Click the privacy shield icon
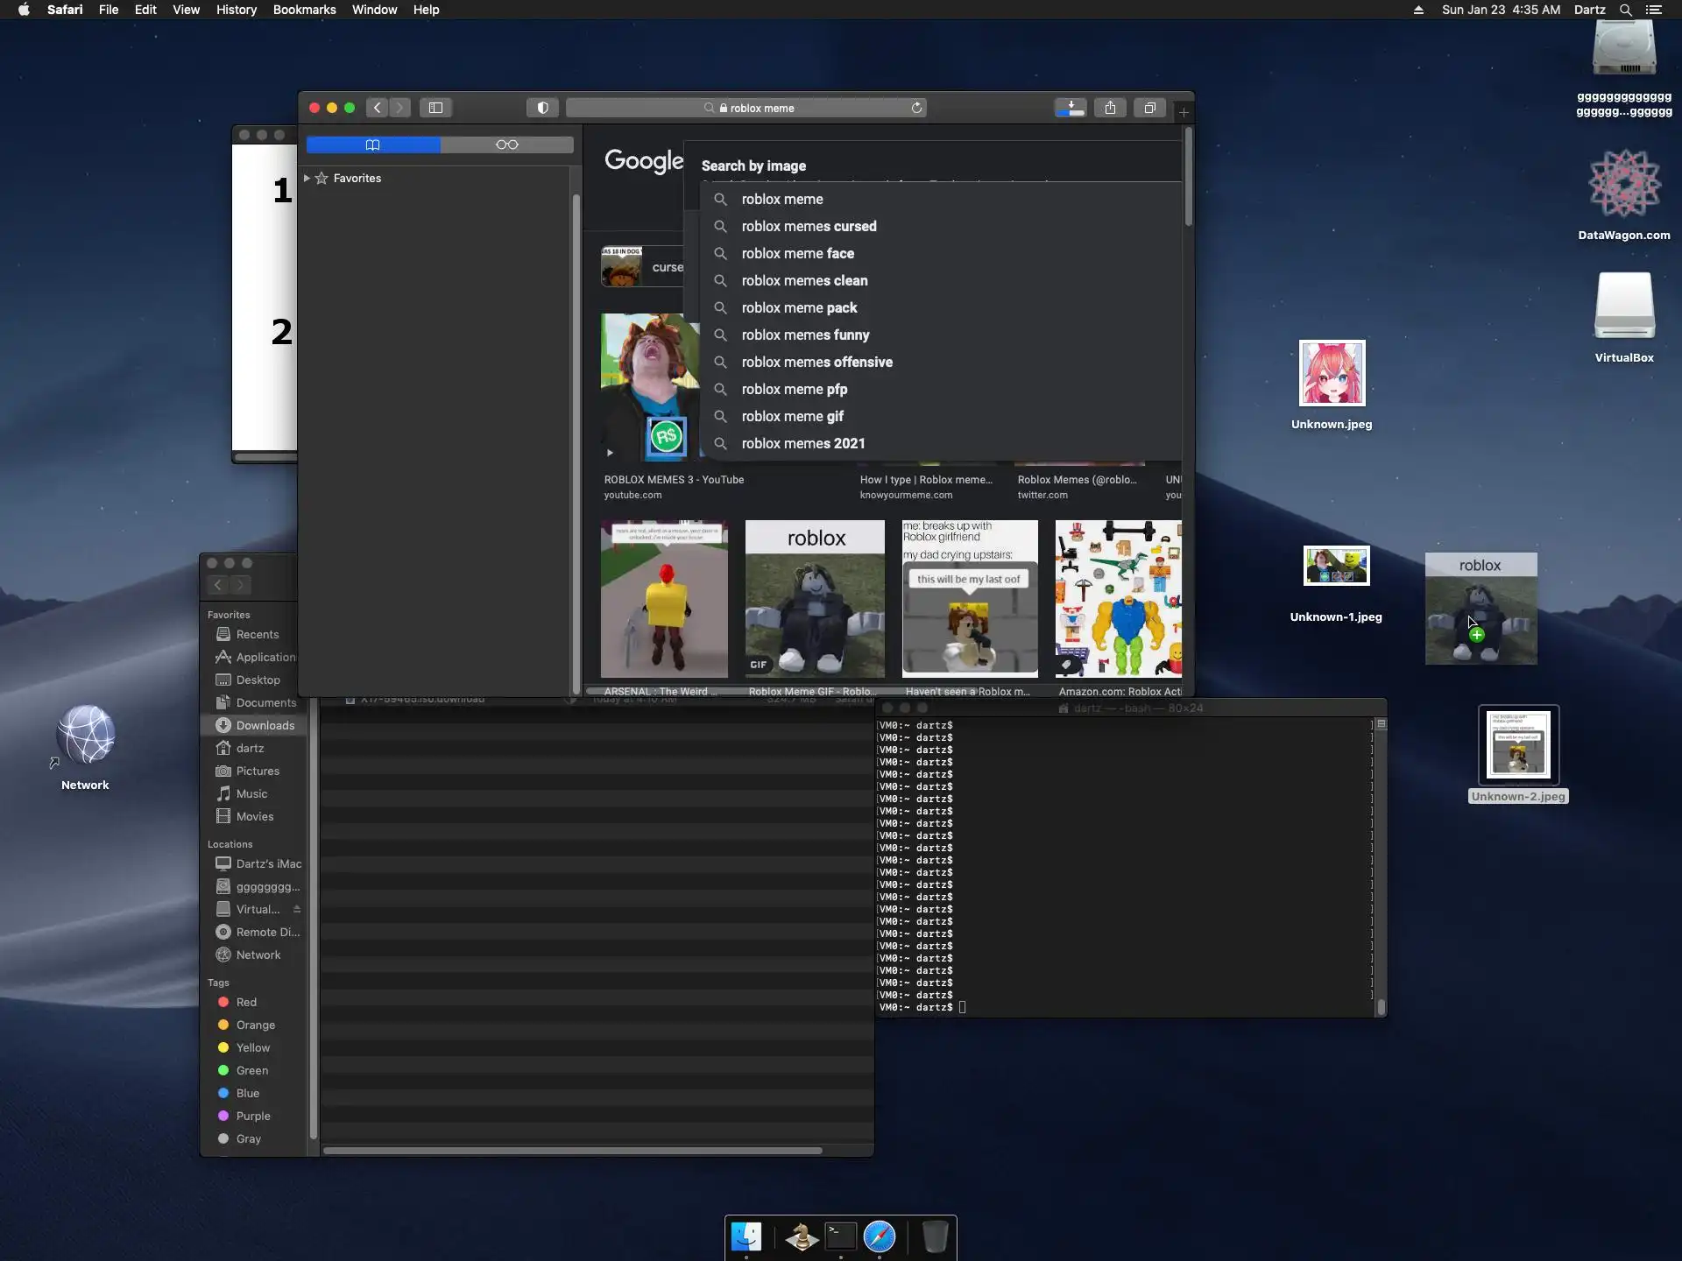 [542, 108]
